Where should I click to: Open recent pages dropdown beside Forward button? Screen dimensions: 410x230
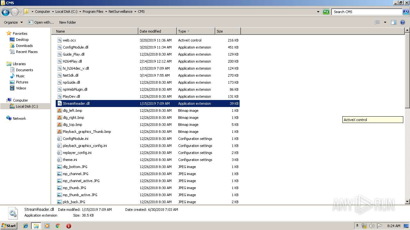point(21,12)
